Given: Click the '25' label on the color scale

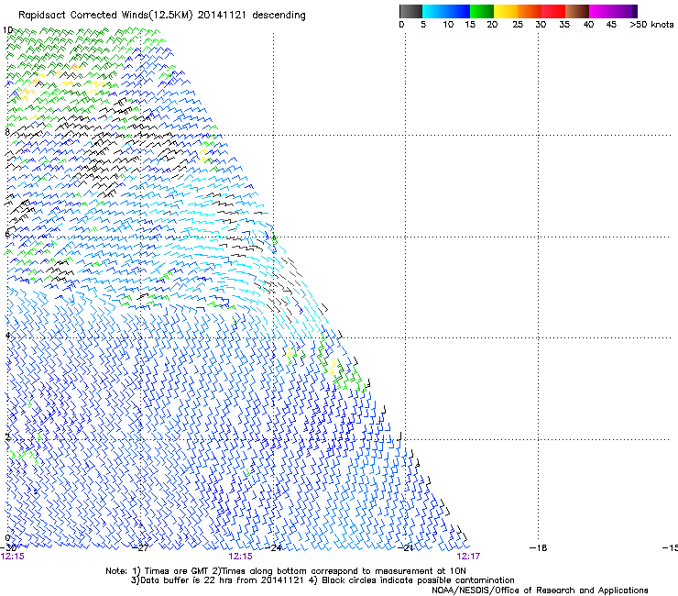Looking at the screenshot, I should coord(517,25).
